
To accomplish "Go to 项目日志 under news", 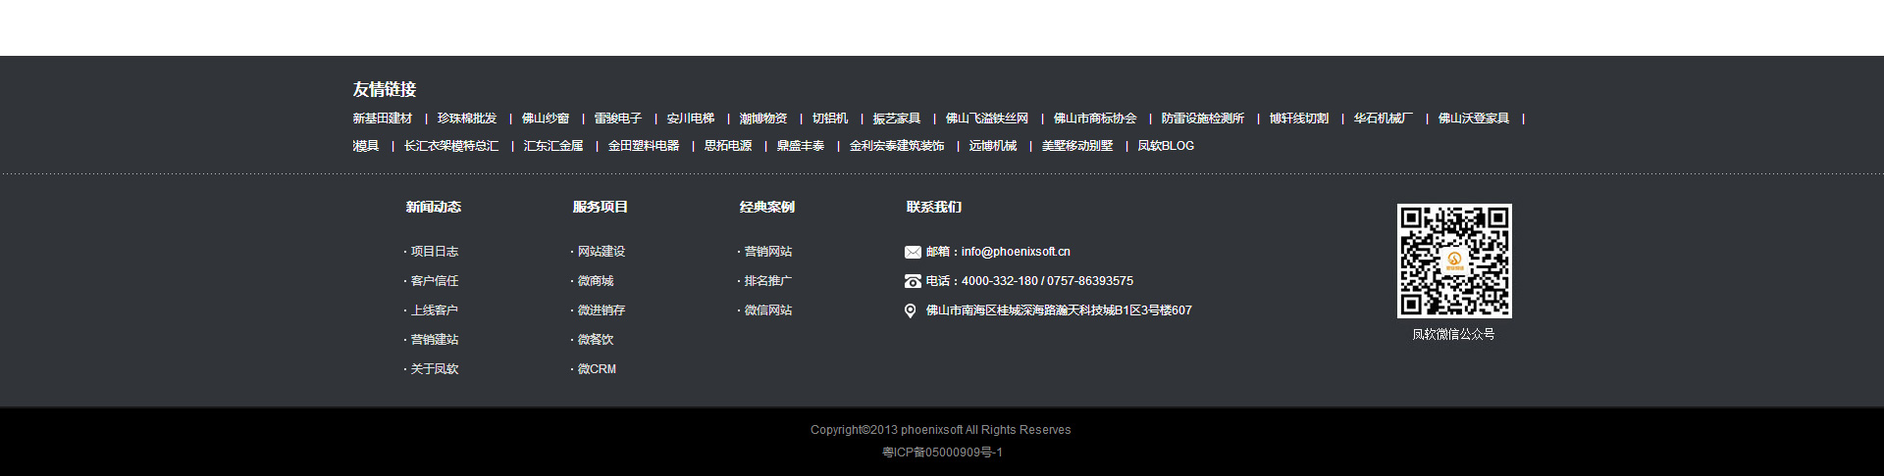I will pos(434,252).
